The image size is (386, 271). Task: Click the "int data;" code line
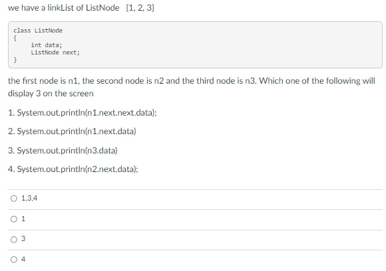coord(47,45)
